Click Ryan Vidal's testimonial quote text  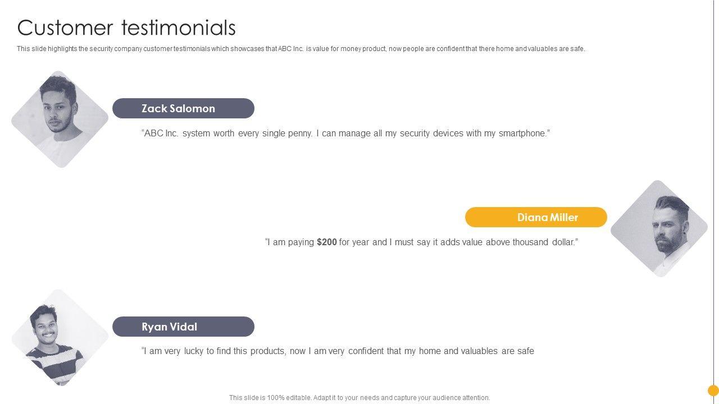(338, 351)
